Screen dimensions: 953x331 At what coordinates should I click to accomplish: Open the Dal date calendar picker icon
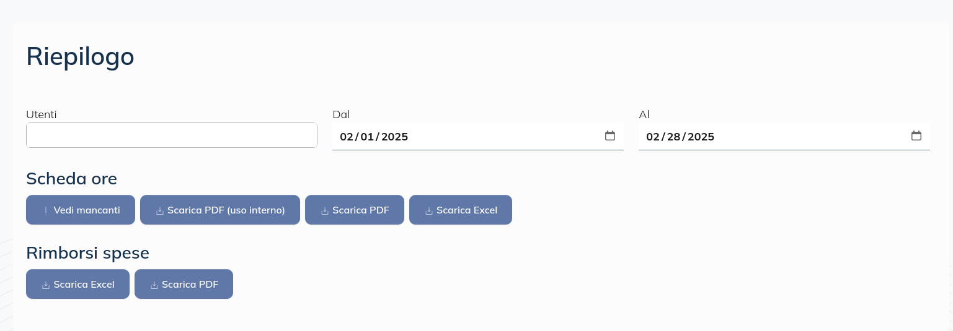click(x=610, y=136)
